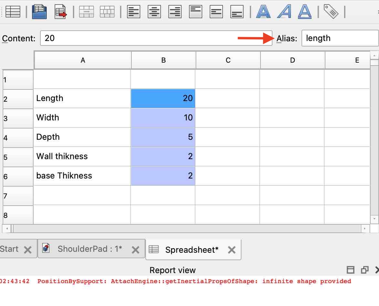Close the Spreadsheet tab
Viewport: 379px width, 306px height.
[231, 250]
